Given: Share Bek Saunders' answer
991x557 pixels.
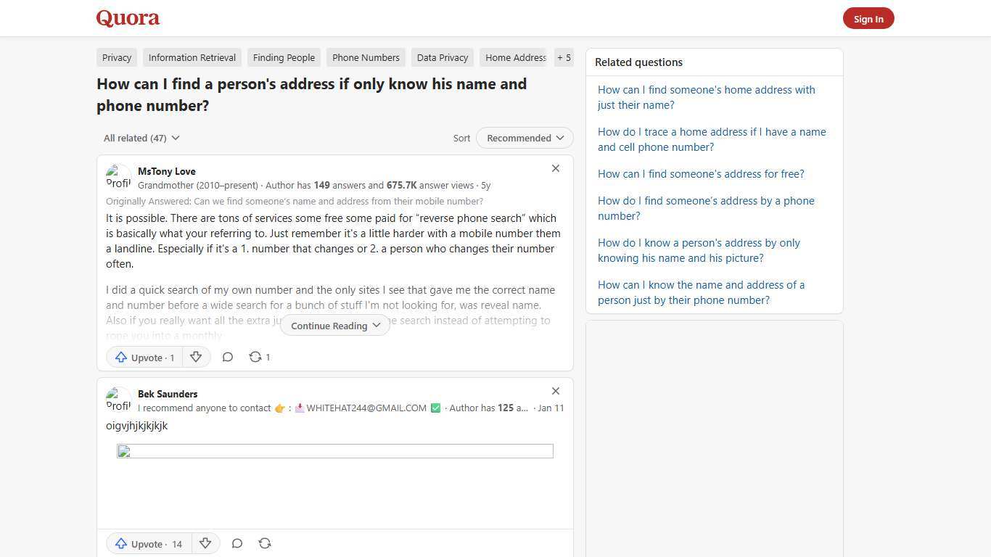Looking at the screenshot, I should coord(265,543).
